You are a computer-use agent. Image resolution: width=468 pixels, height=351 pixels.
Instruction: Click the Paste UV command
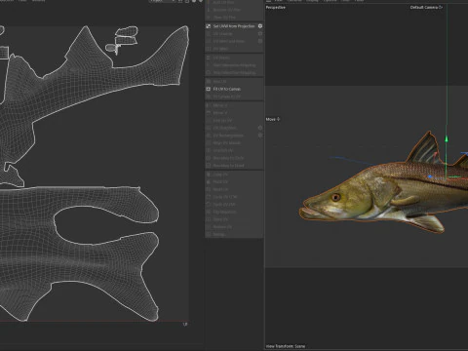coord(217,181)
